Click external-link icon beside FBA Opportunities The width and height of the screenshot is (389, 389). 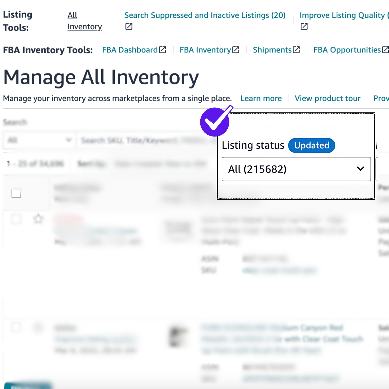tap(385, 50)
